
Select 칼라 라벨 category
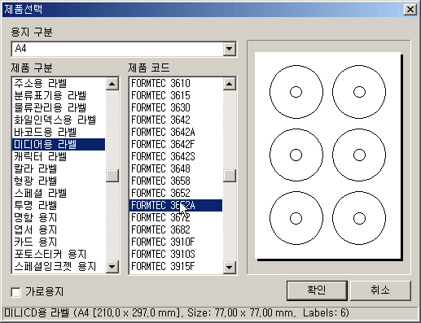pos(59,168)
